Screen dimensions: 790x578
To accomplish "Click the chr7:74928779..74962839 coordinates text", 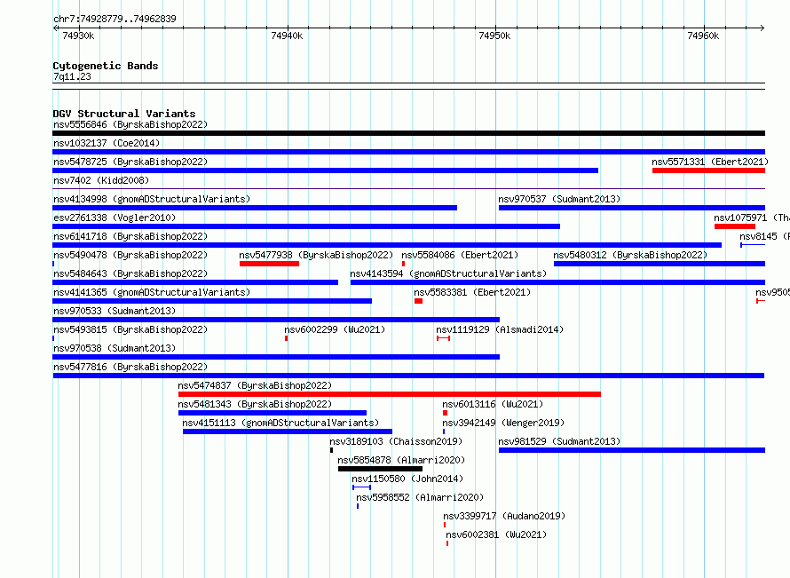I will (115, 19).
